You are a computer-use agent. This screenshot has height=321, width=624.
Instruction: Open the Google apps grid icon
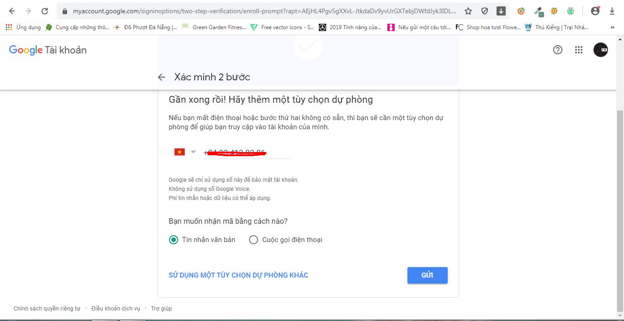click(579, 50)
